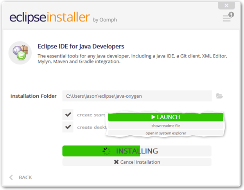Browse for installation folder with folder icon
244x190 pixels.
pyautogui.click(x=220, y=96)
